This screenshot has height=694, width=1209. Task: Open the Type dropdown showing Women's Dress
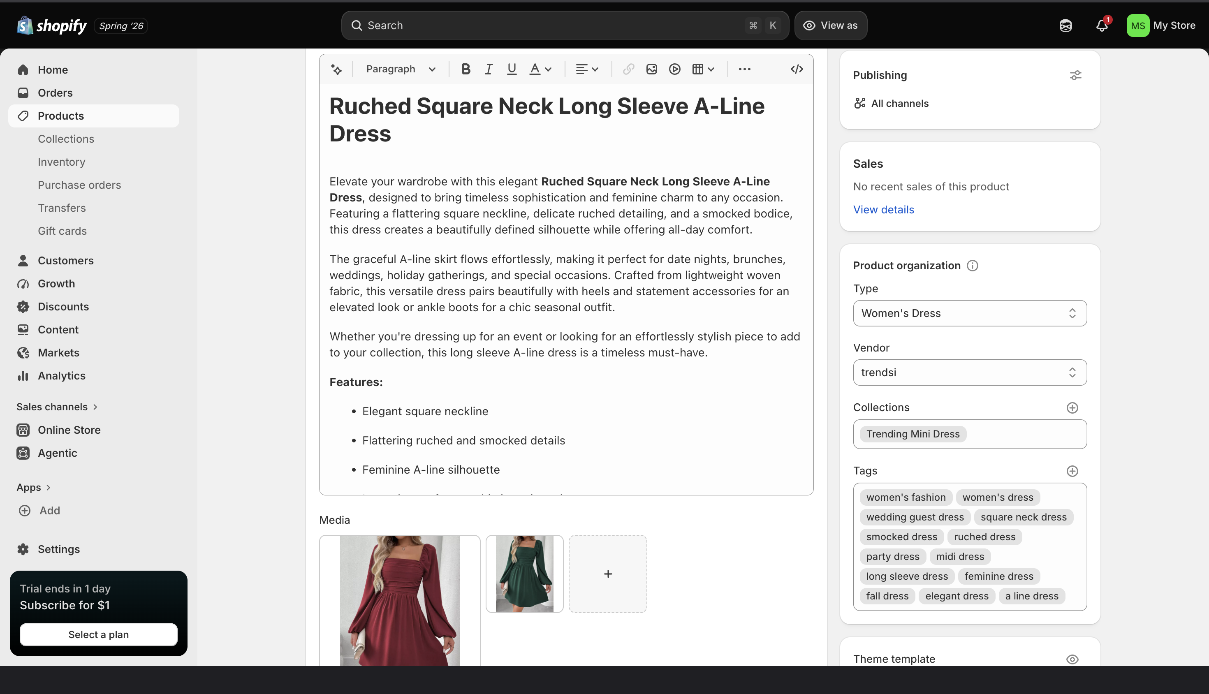(x=970, y=313)
